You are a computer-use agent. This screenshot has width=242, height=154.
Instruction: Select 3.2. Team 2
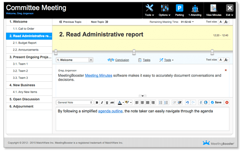(29, 71)
